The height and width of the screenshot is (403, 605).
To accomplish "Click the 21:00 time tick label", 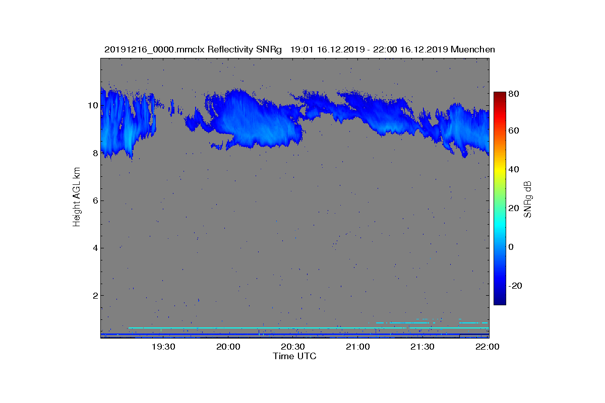I will tap(357, 347).
